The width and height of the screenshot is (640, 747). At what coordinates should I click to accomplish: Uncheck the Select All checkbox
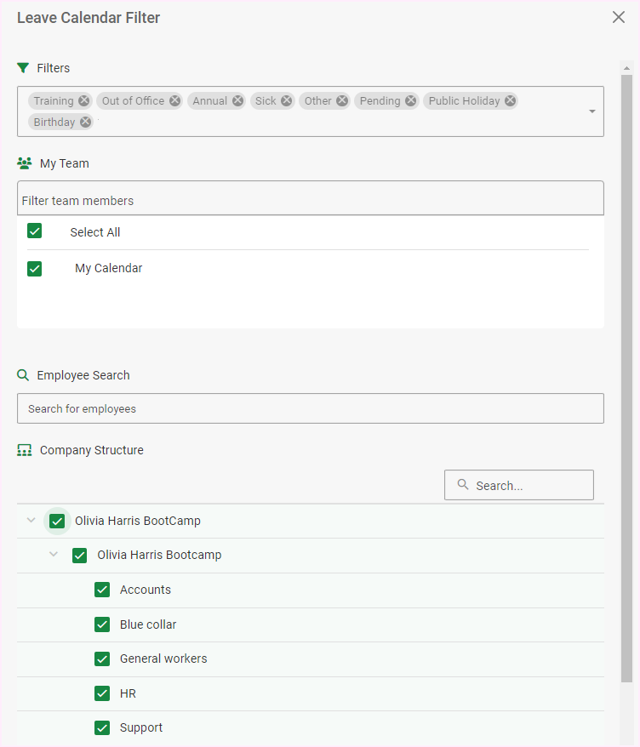(x=35, y=231)
